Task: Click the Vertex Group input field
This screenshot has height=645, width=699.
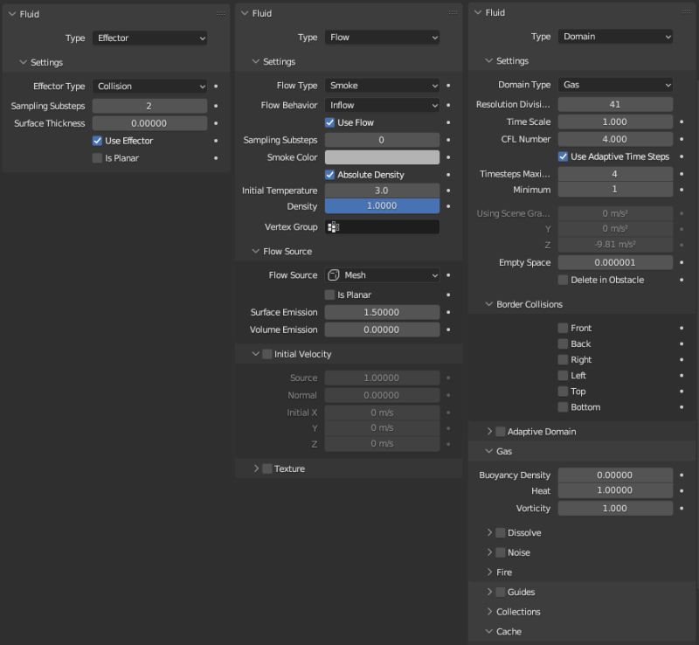Action: [x=382, y=227]
